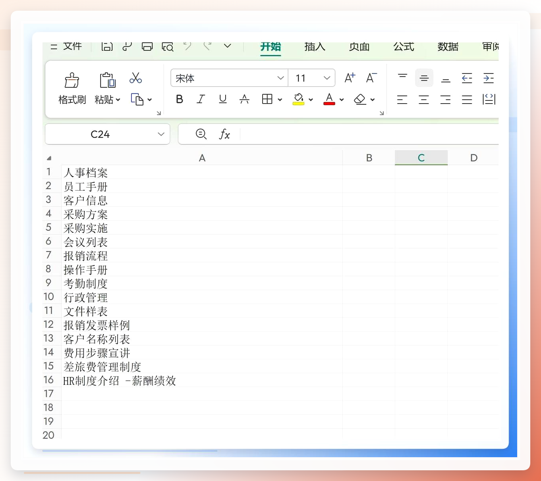Click the Cut scissors icon
This screenshot has height=481, width=541.
coord(135,78)
